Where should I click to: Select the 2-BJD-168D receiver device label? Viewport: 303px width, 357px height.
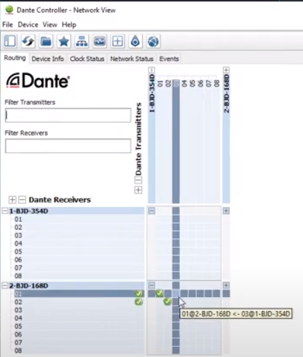[x=28, y=285]
